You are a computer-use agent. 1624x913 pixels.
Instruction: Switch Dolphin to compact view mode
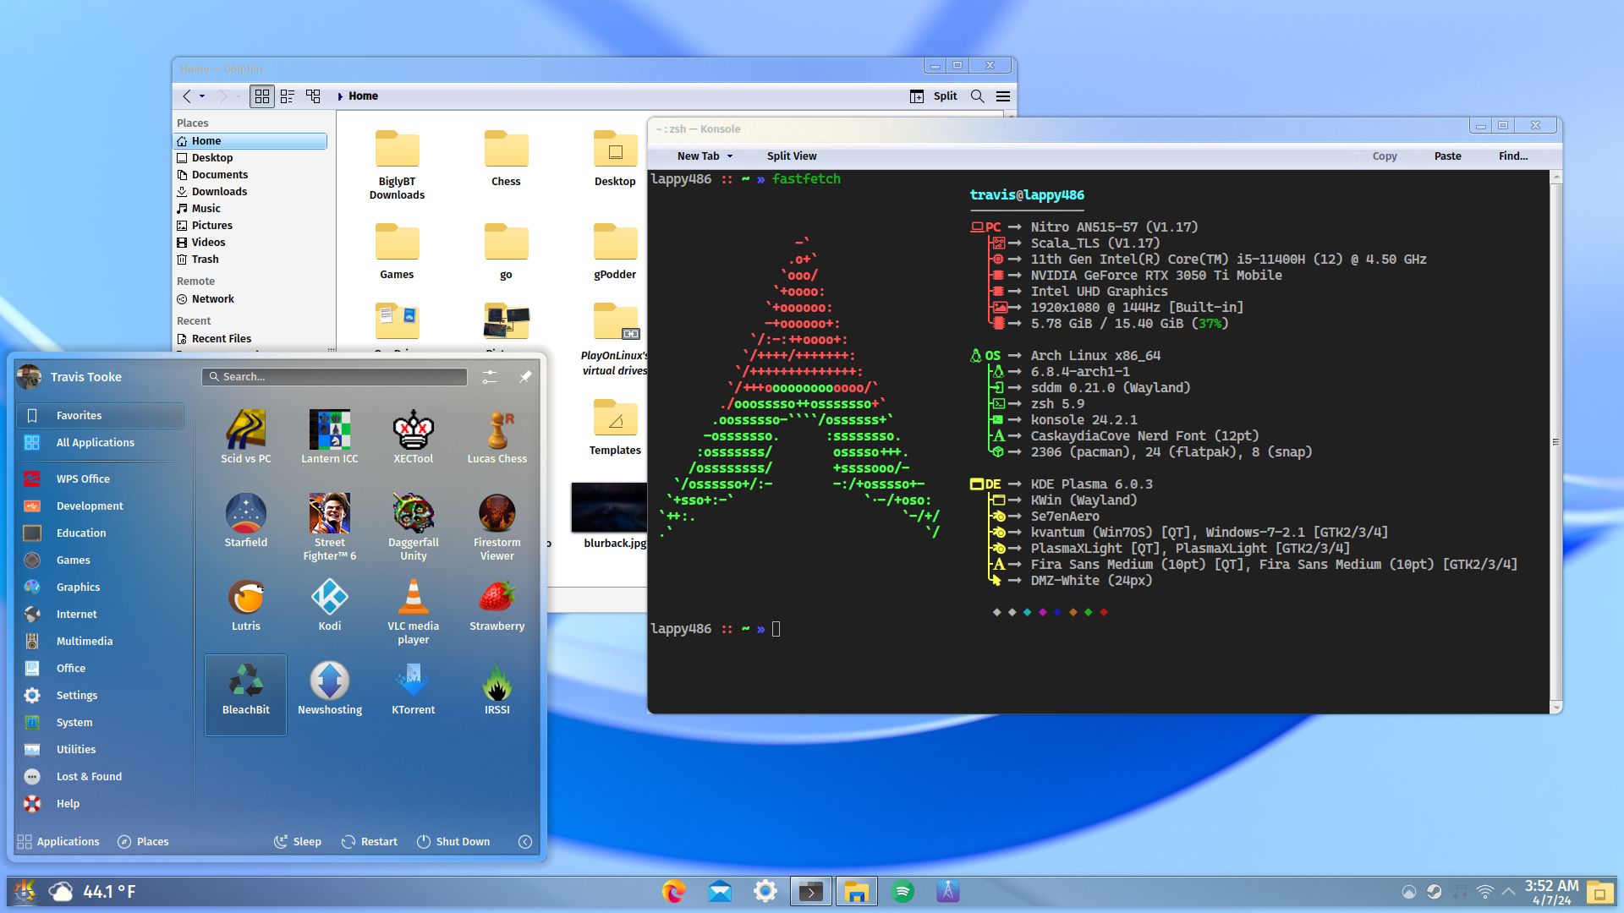click(288, 96)
